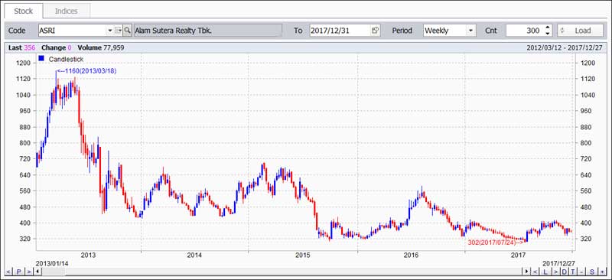Click the 'L' button in bottom toolbar
The image size is (612, 280).
pyautogui.click(x=545, y=272)
